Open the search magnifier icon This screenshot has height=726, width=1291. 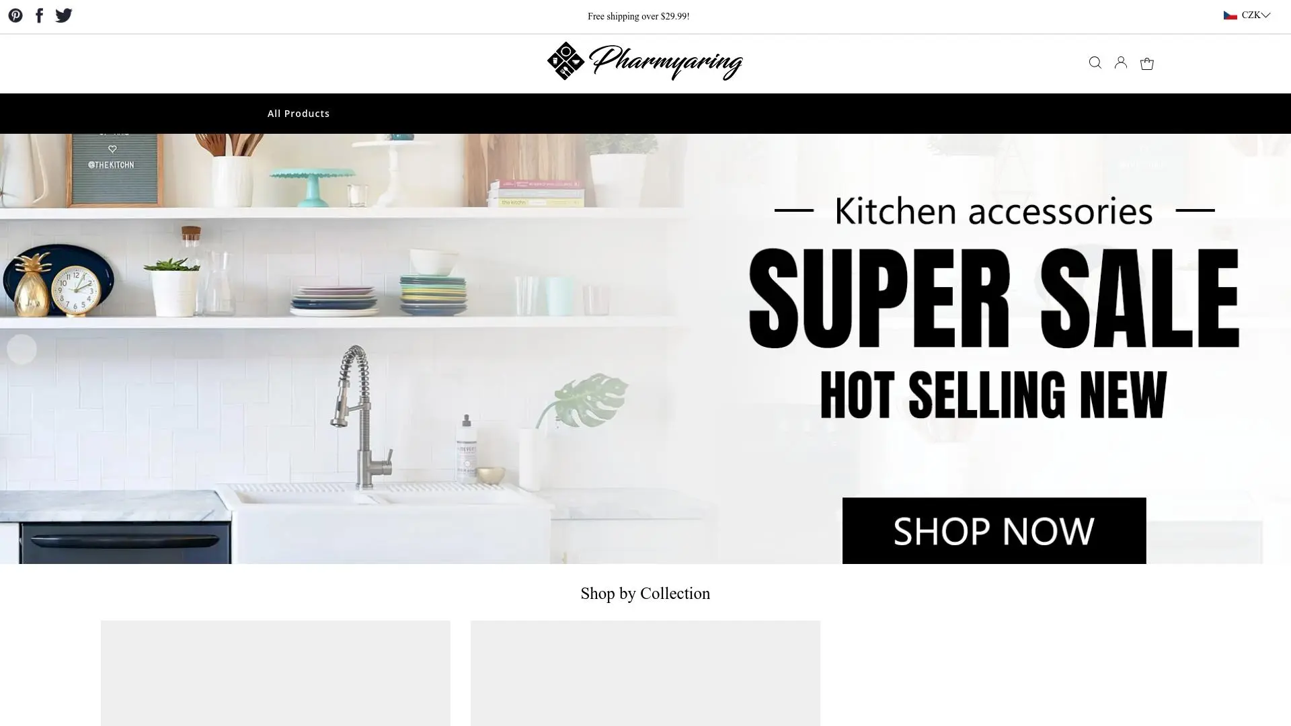coord(1095,63)
